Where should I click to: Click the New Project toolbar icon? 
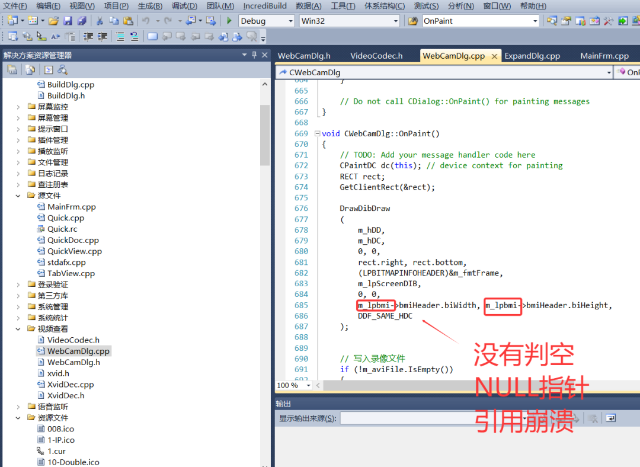coord(12,20)
